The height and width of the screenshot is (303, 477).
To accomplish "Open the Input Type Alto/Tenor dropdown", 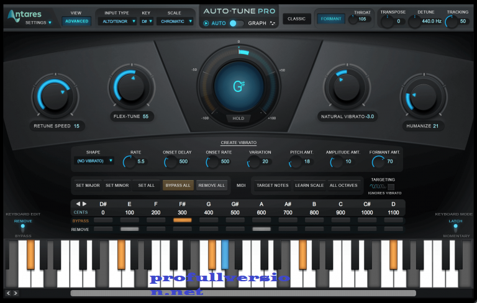I will tap(117, 21).
